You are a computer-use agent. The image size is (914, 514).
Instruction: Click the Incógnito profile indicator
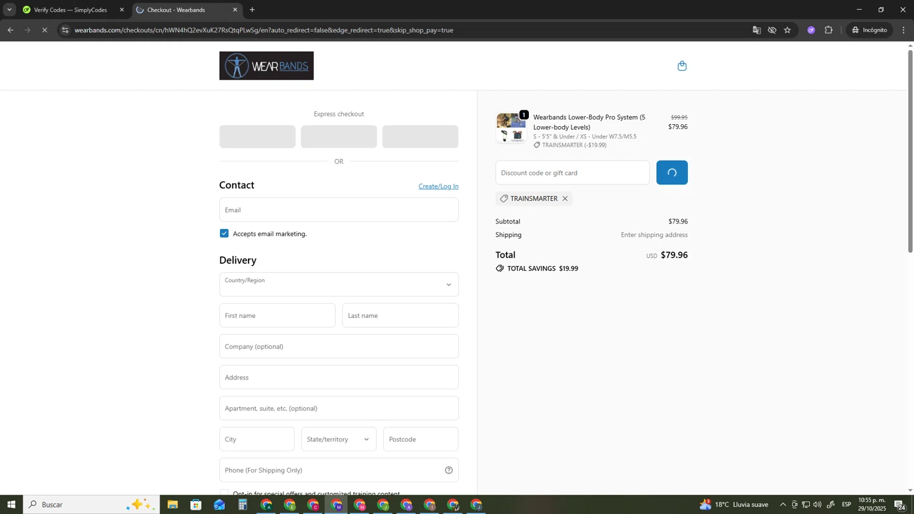870,30
